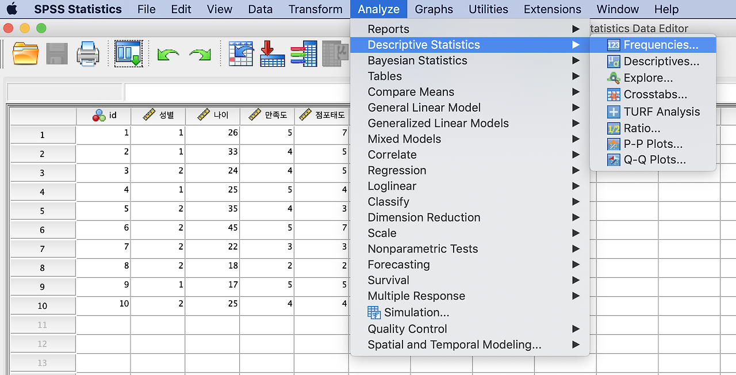The height and width of the screenshot is (375, 736).
Task: Select the Dimension Reduction menu entry
Action: click(470, 217)
